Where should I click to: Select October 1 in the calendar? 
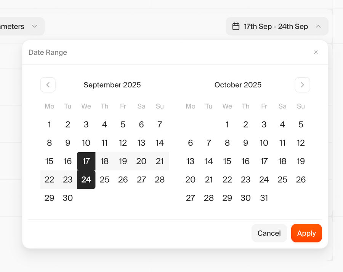tap(227, 124)
